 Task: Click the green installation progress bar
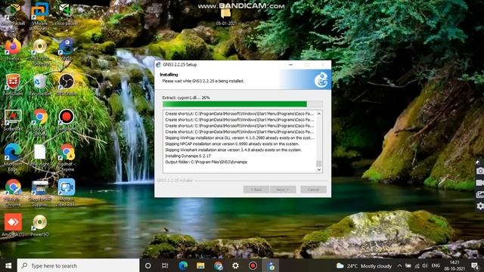click(x=242, y=104)
